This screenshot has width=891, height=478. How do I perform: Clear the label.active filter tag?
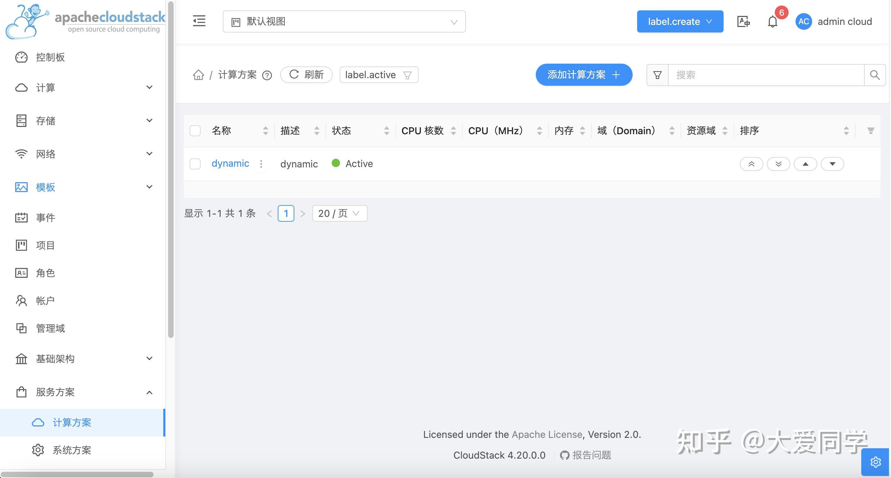pyautogui.click(x=407, y=75)
